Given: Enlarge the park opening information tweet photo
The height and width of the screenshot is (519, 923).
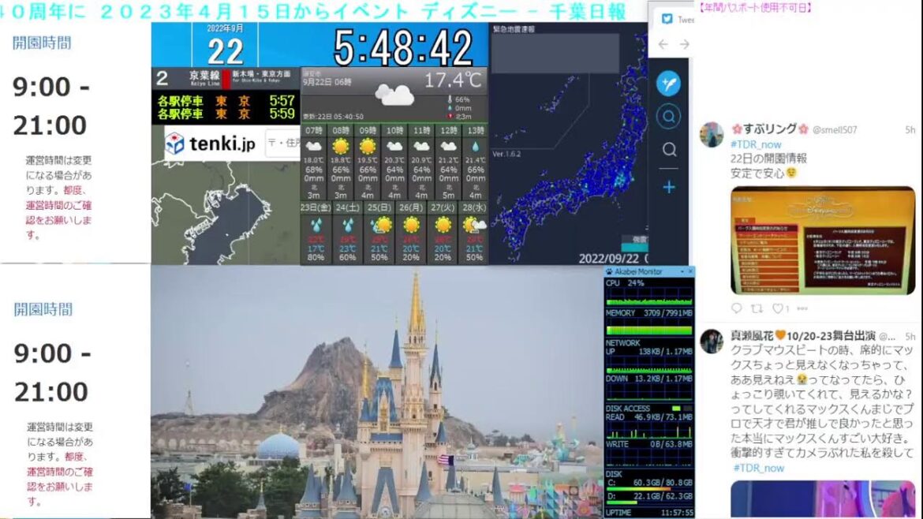Looking at the screenshot, I should point(822,240).
